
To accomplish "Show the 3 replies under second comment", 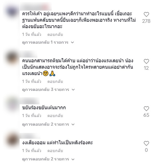I will (48, 90).
